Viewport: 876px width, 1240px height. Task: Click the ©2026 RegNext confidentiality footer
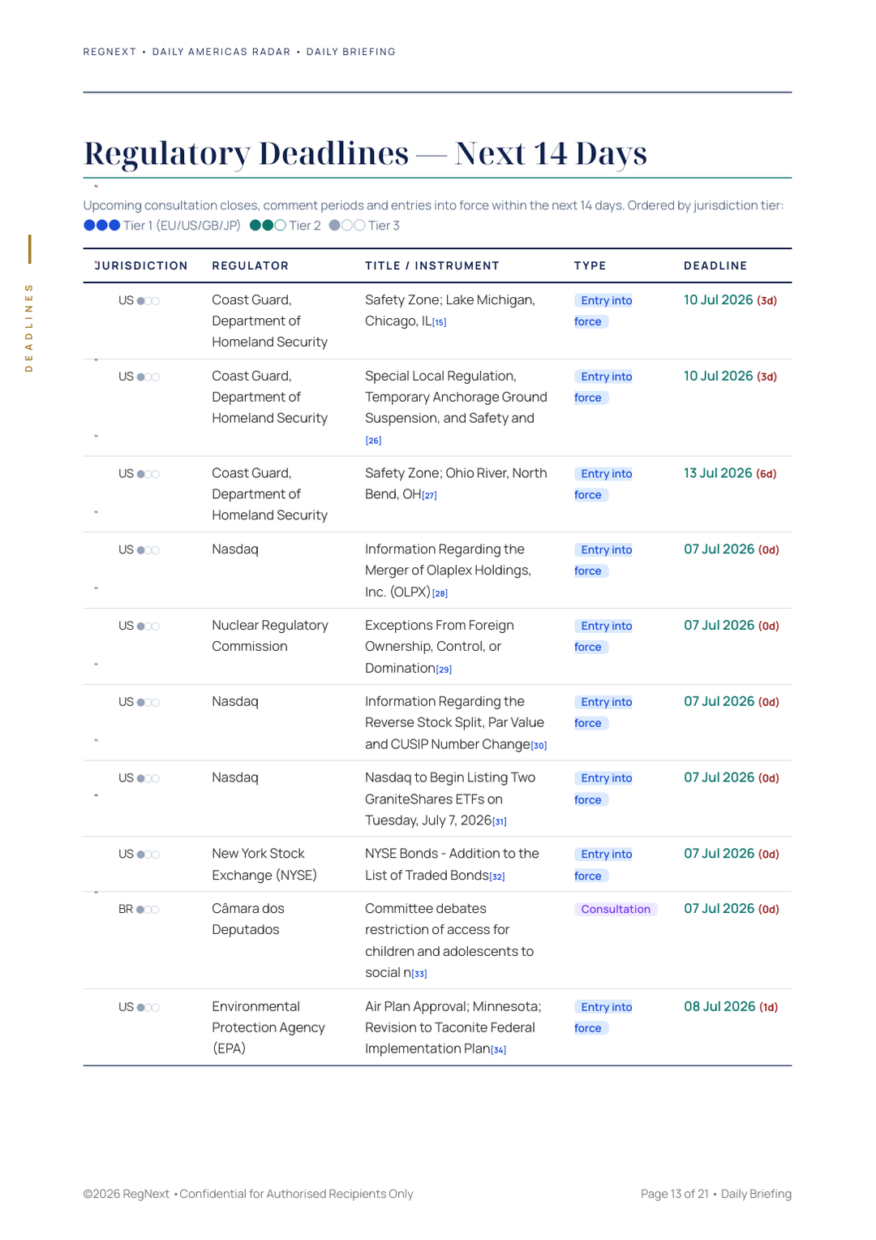click(x=248, y=1194)
